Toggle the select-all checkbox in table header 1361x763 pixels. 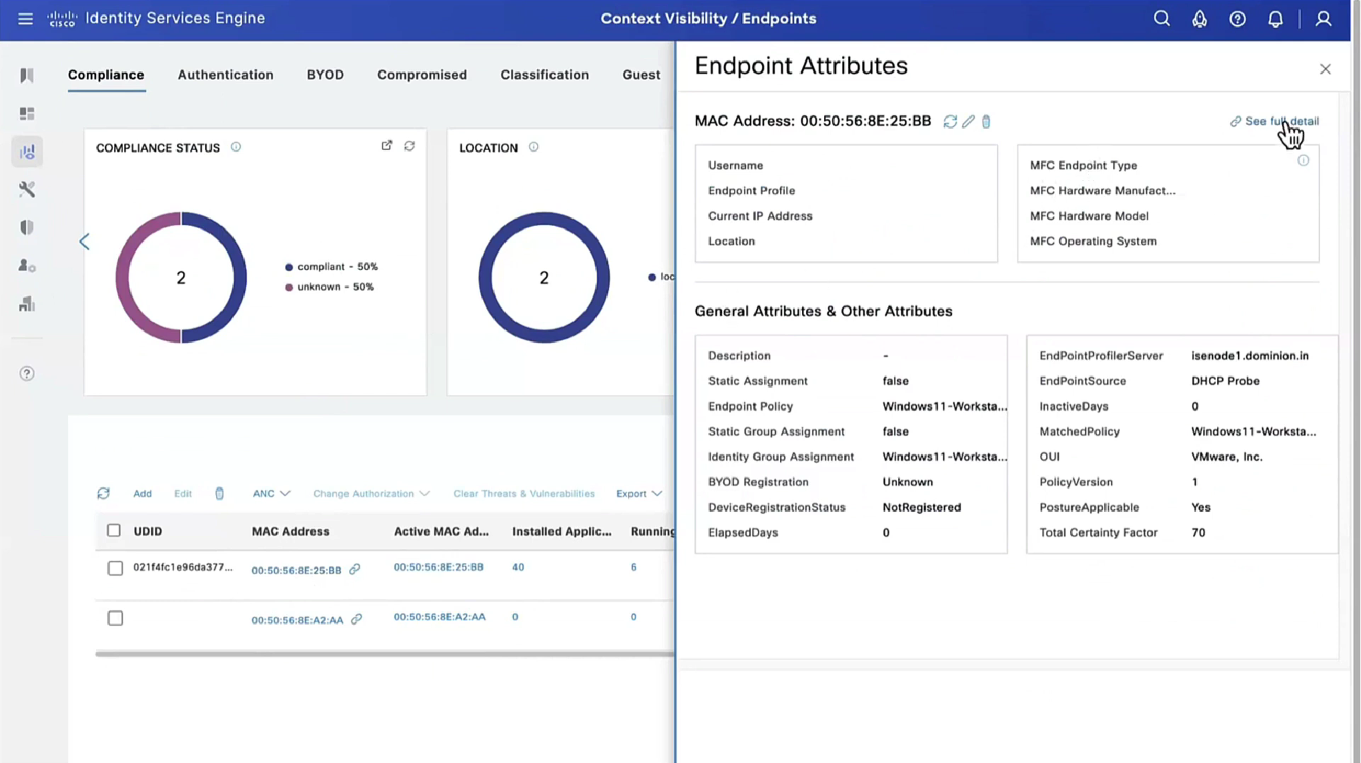(113, 531)
